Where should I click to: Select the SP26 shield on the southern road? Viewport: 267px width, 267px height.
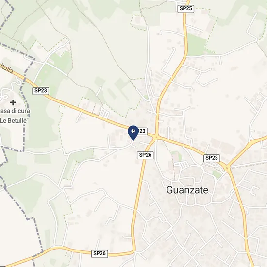[x=100, y=253]
